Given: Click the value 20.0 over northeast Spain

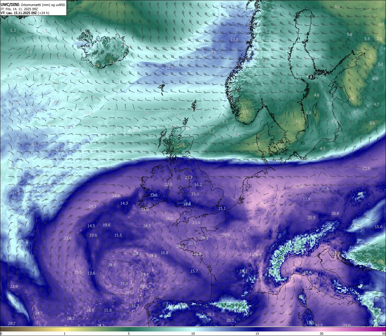Looking at the screenshot, I should [x=230, y=320].
